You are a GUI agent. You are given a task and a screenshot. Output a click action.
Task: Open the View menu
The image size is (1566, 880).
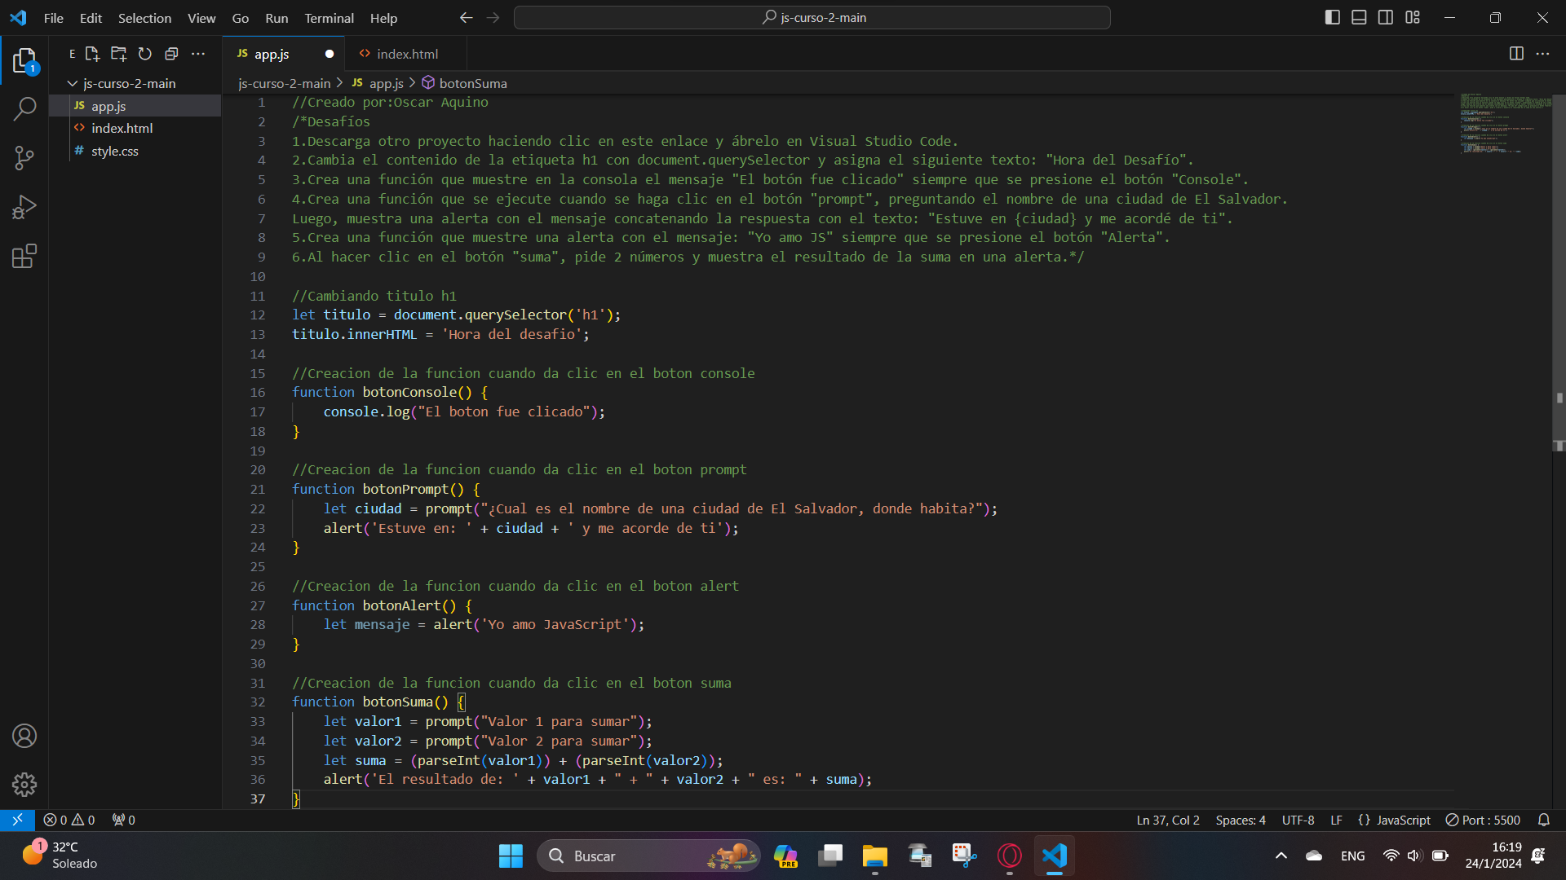click(201, 18)
